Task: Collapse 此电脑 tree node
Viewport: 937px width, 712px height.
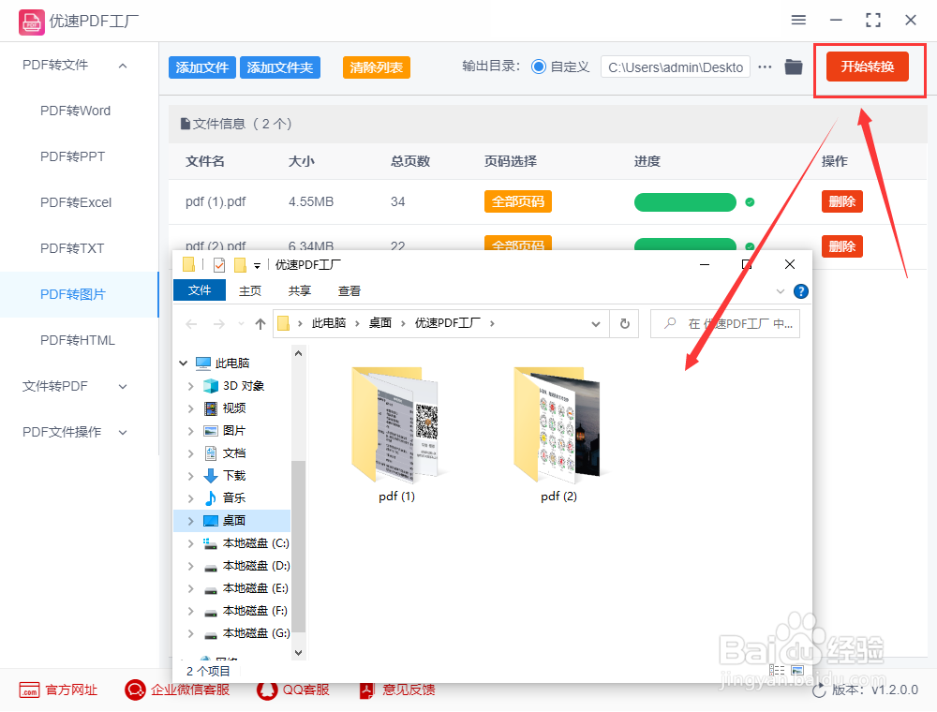Action: click(x=184, y=363)
